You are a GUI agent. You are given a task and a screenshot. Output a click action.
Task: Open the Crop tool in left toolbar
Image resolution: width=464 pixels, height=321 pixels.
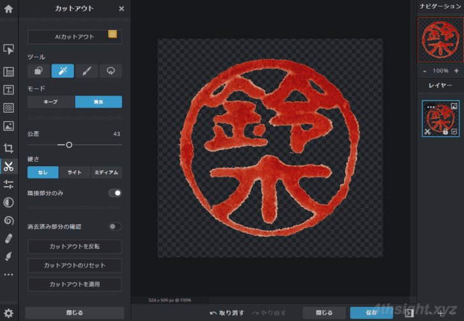click(9, 148)
